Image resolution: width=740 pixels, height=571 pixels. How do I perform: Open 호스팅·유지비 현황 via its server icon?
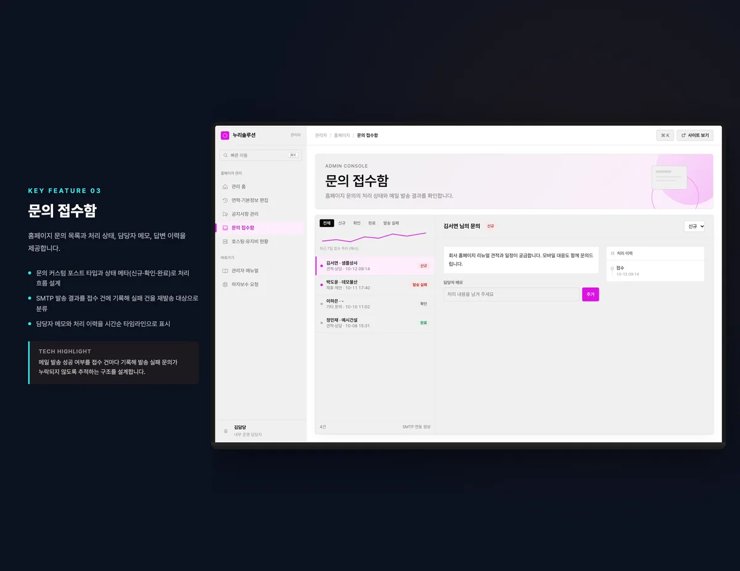point(225,242)
